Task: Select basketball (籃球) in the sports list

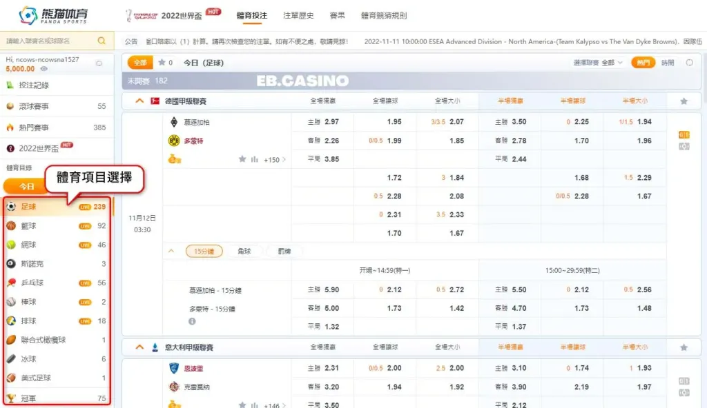Action: coord(28,225)
